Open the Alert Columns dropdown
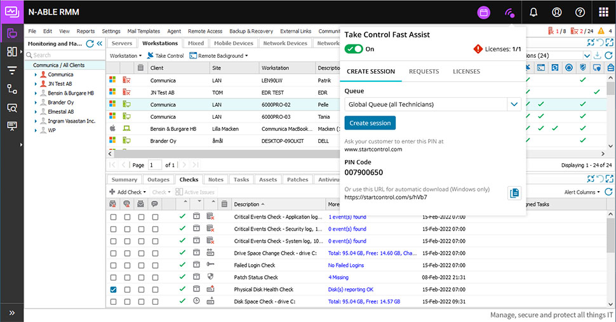Viewport: 616px width, 322px height. tap(582, 192)
